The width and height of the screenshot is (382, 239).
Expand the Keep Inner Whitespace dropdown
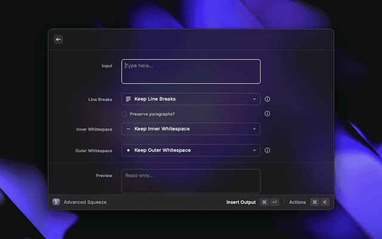[x=191, y=128]
